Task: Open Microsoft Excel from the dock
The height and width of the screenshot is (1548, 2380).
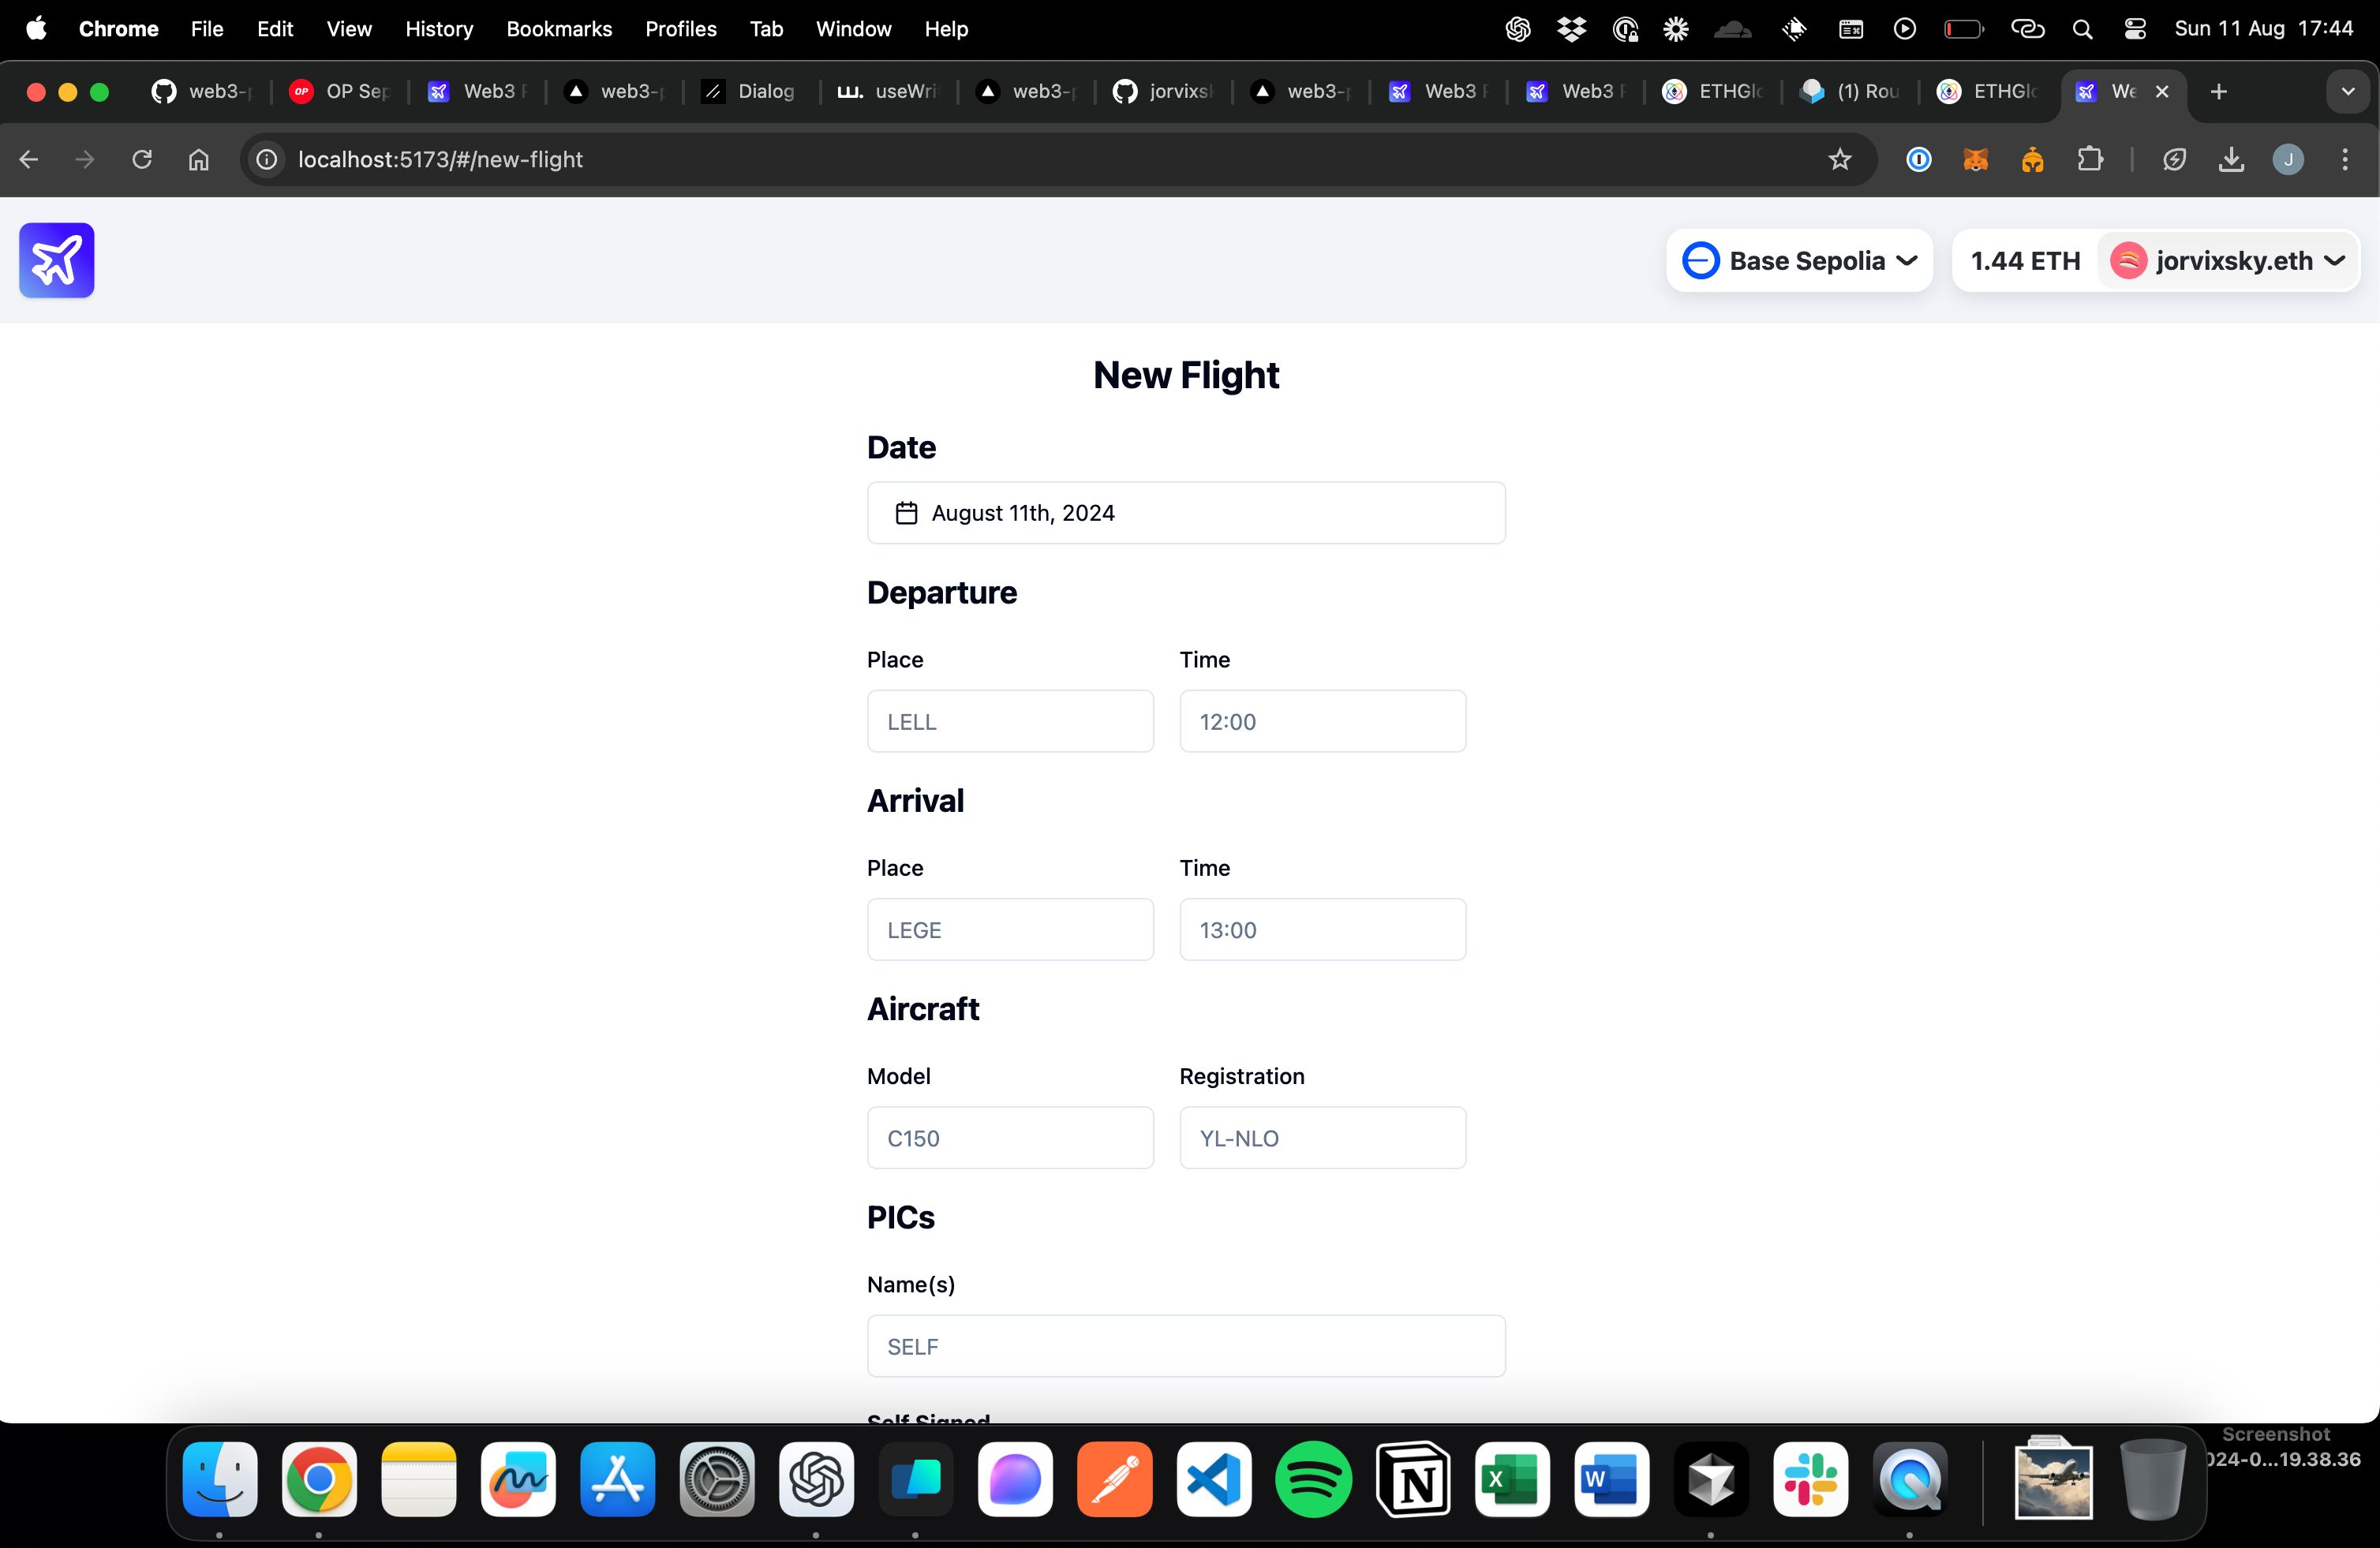Action: [1512, 1479]
